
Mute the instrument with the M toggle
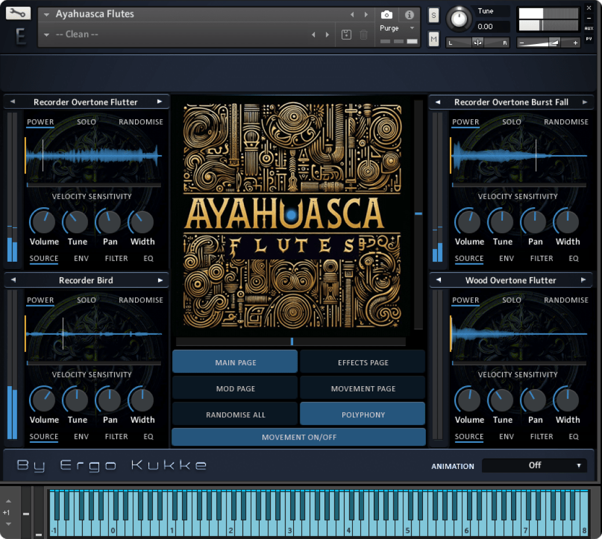(x=433, y=39)
